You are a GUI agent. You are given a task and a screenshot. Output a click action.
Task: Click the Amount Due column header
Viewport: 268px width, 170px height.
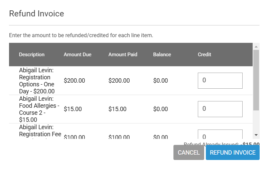(78, 55)
